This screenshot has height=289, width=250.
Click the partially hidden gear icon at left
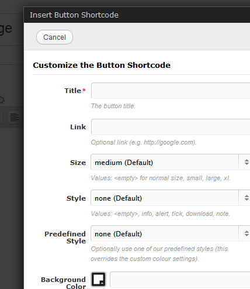tap(2, 100)
